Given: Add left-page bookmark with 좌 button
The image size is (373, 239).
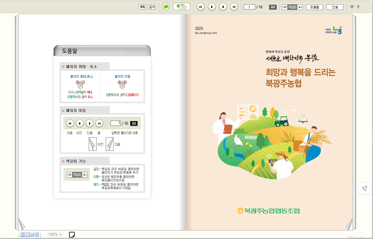Looking at the screenshot, I should point(285,7).
